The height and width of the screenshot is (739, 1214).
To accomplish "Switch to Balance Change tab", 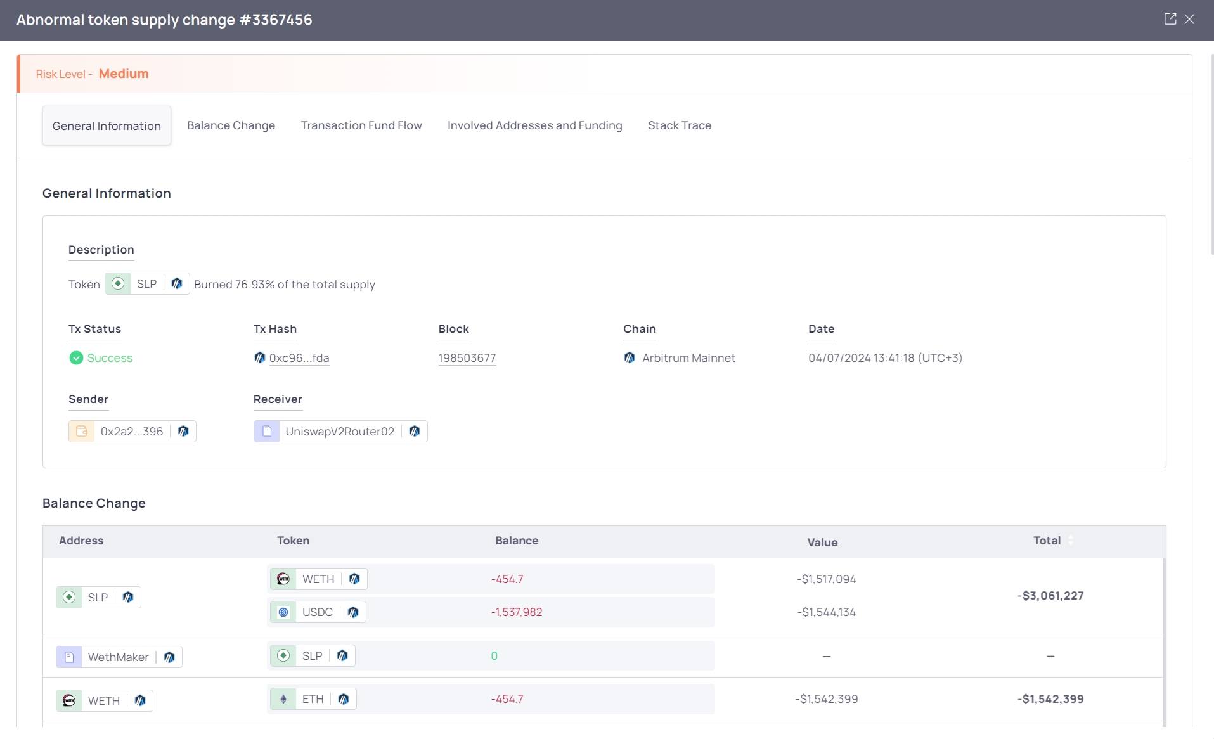I will (231, 125).
